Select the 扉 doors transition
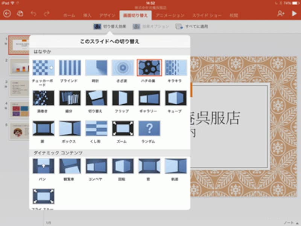 44,128
